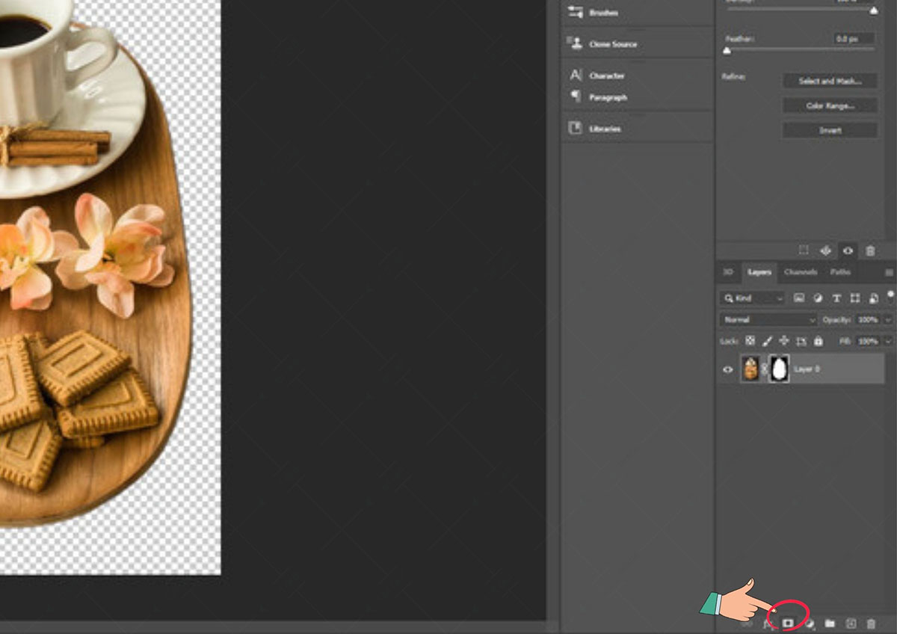Click Load selection from mask icon
The width and height of the screenshot is (897, 634).
click(804, 250)
